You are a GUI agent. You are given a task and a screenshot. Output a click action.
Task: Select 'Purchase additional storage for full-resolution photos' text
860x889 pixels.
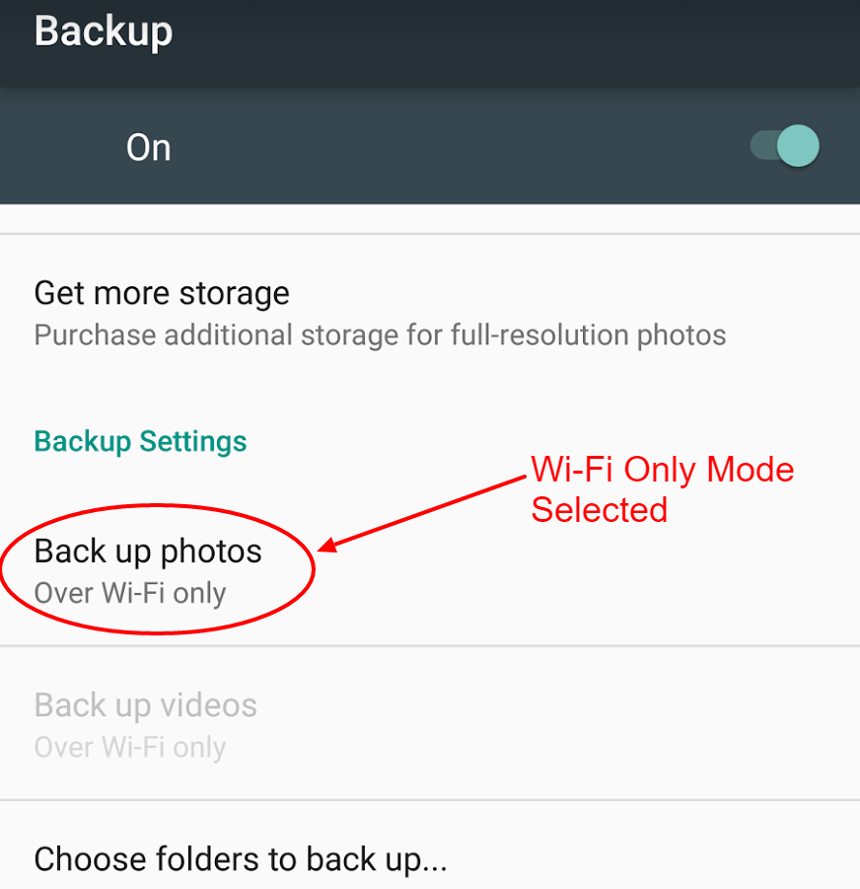pyautogui.click(x=380, y=335)
